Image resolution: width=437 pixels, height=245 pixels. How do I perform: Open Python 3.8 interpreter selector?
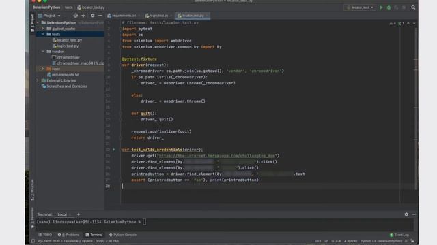pos(384,241)
